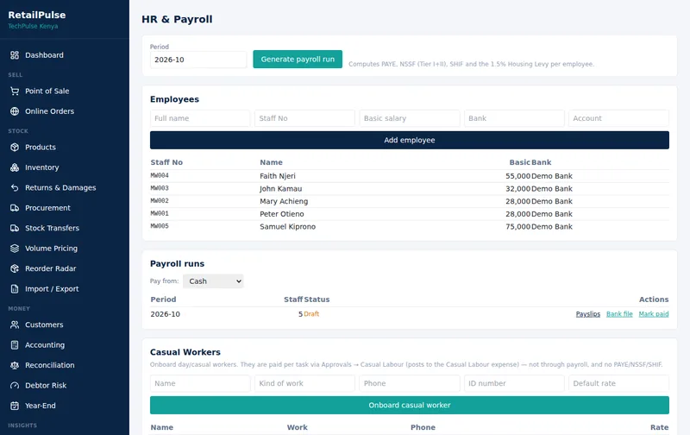
Task: Open the Accounting section
Action: 64,344
